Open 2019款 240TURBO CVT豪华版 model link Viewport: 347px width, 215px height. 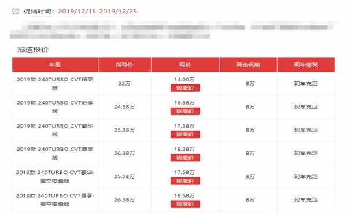[x=55, y=130]
